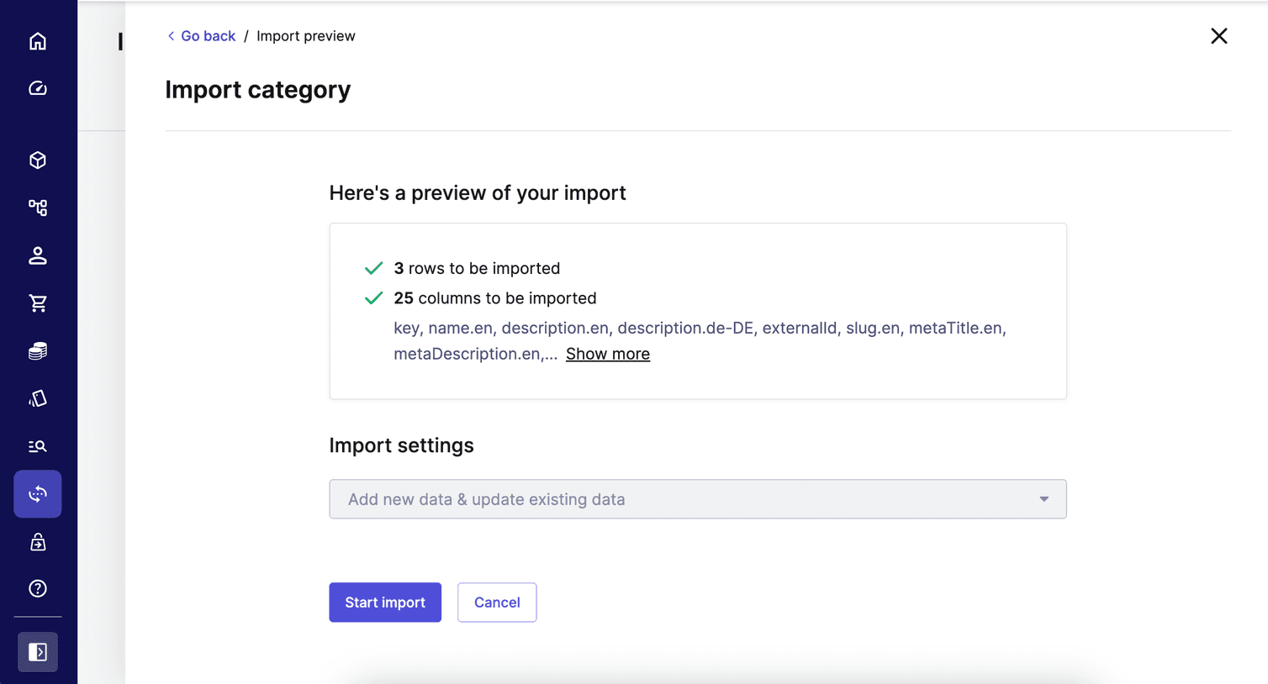Cancel the category import

496,602
